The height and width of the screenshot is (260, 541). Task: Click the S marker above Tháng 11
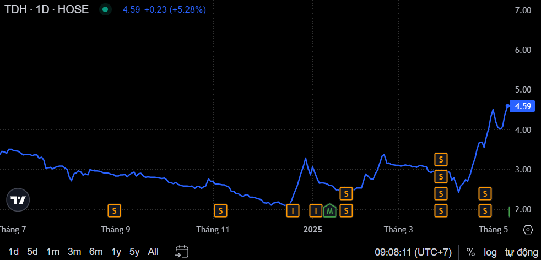[x=220, y=210]
